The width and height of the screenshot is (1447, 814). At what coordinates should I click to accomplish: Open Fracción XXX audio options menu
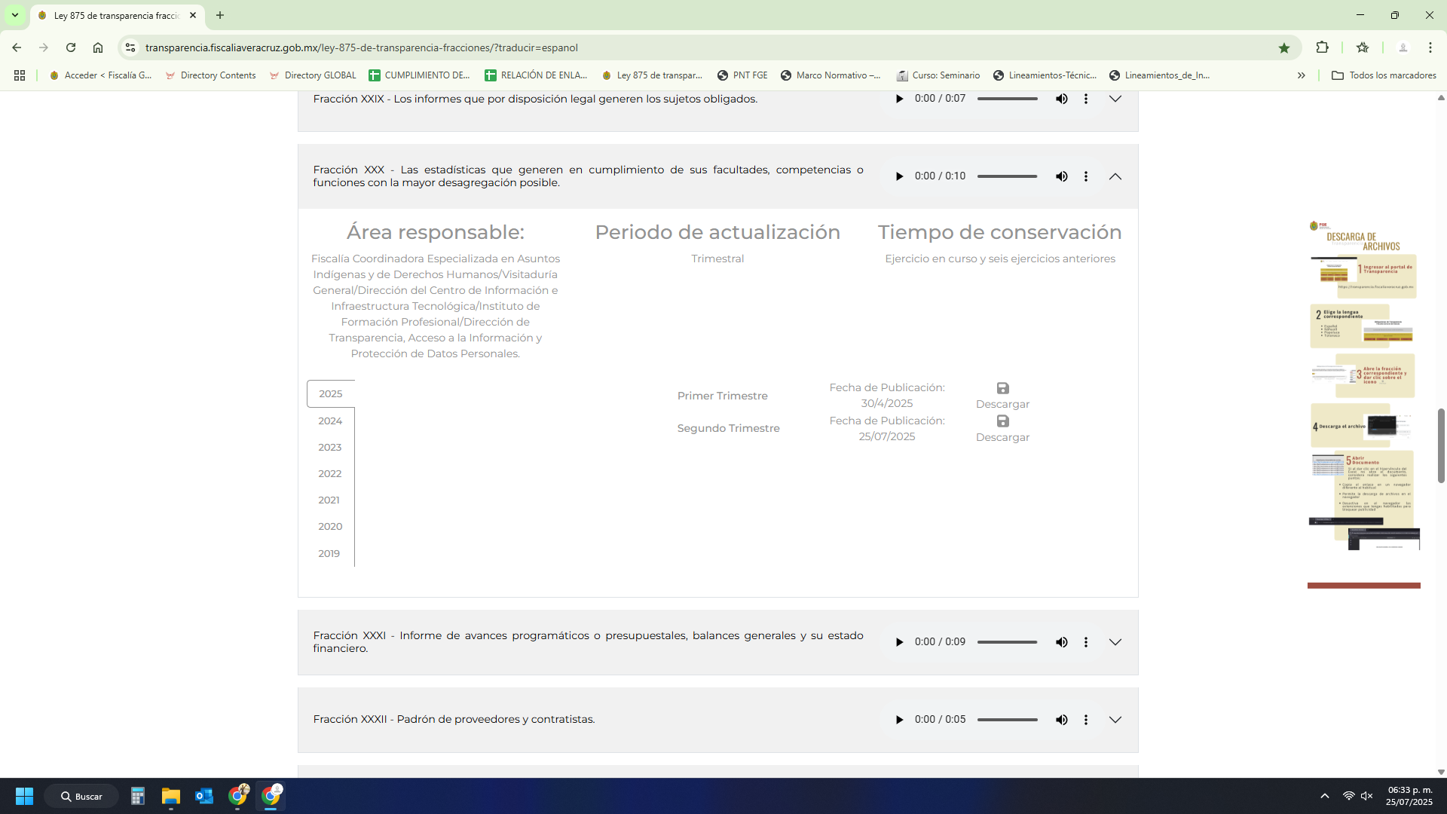(1085, 176)
